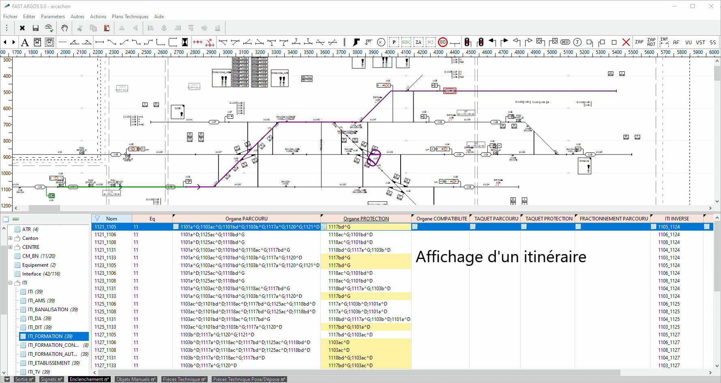Image resolution: width=721 pixels, height=383 pixels.
Task: Select ITI_BANALISATION in the tree
Action: coord(48,310)
